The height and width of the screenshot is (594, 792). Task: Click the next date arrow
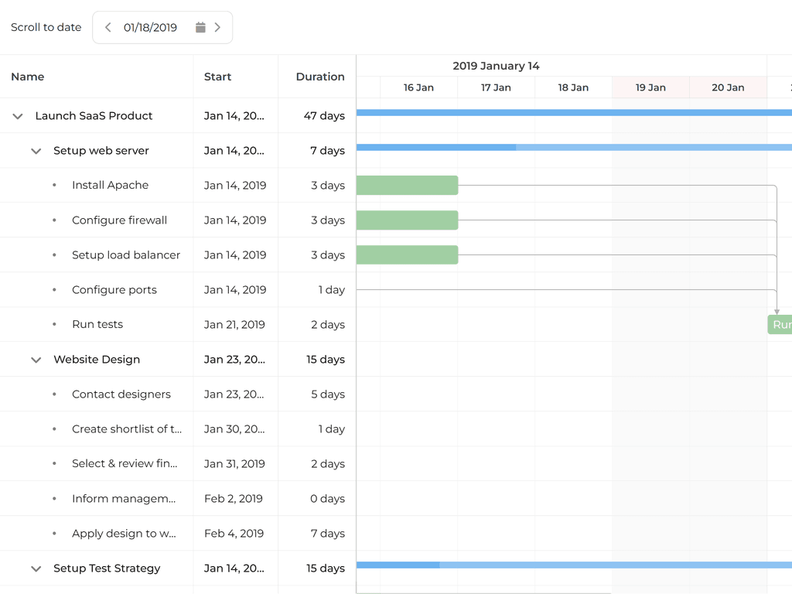(217, 28)
